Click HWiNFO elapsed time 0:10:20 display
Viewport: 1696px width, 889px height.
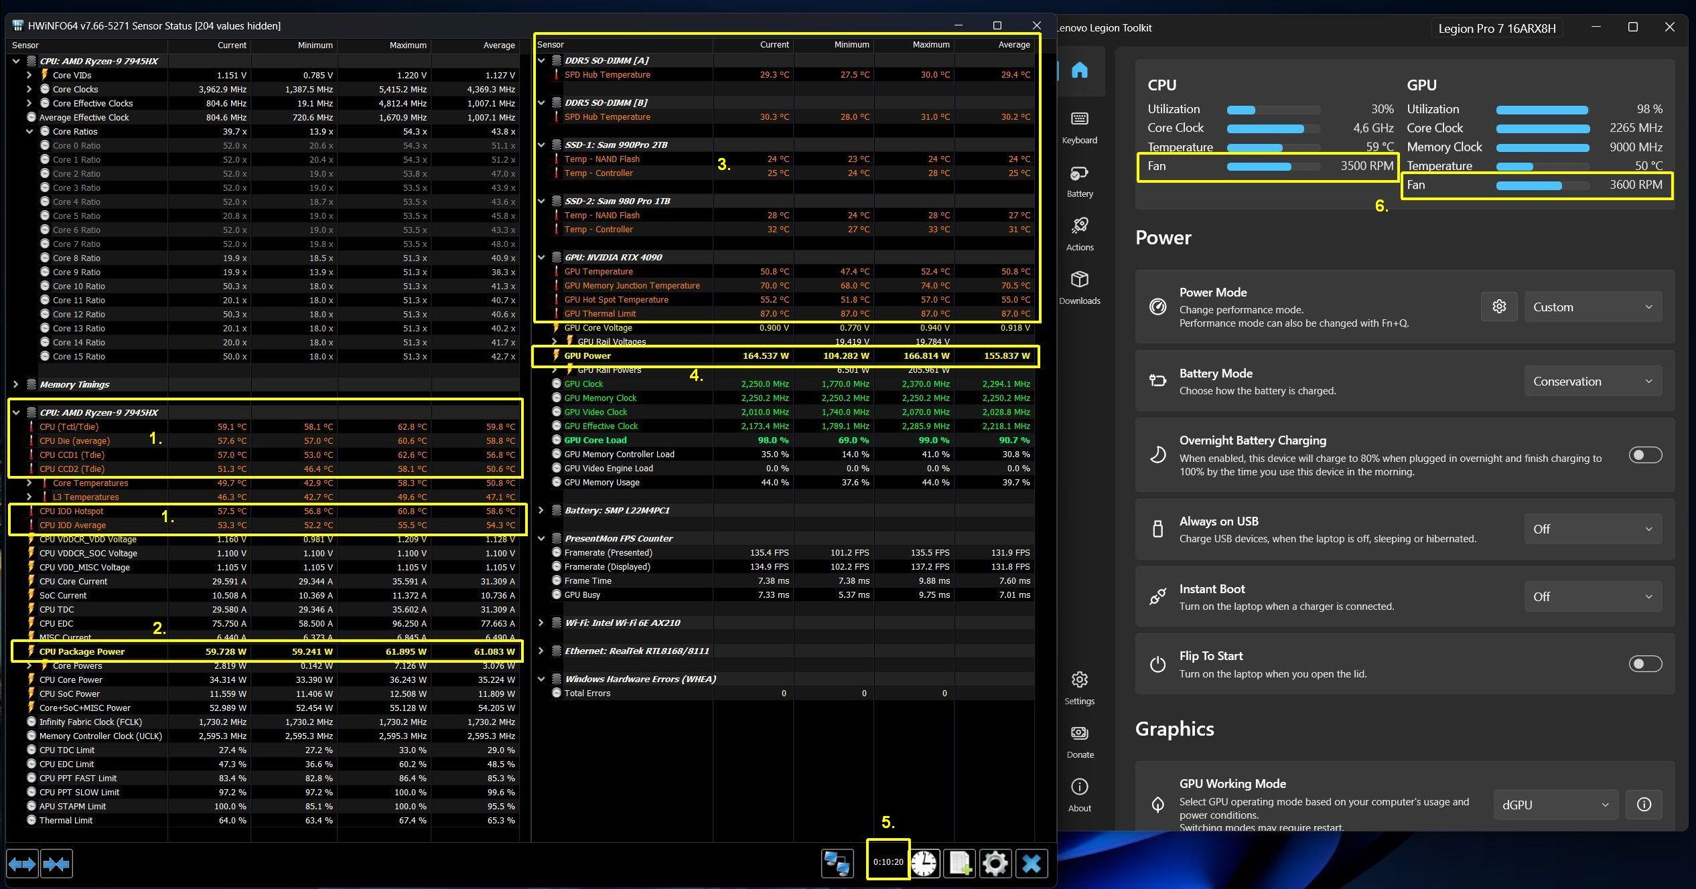pos(888,862)
